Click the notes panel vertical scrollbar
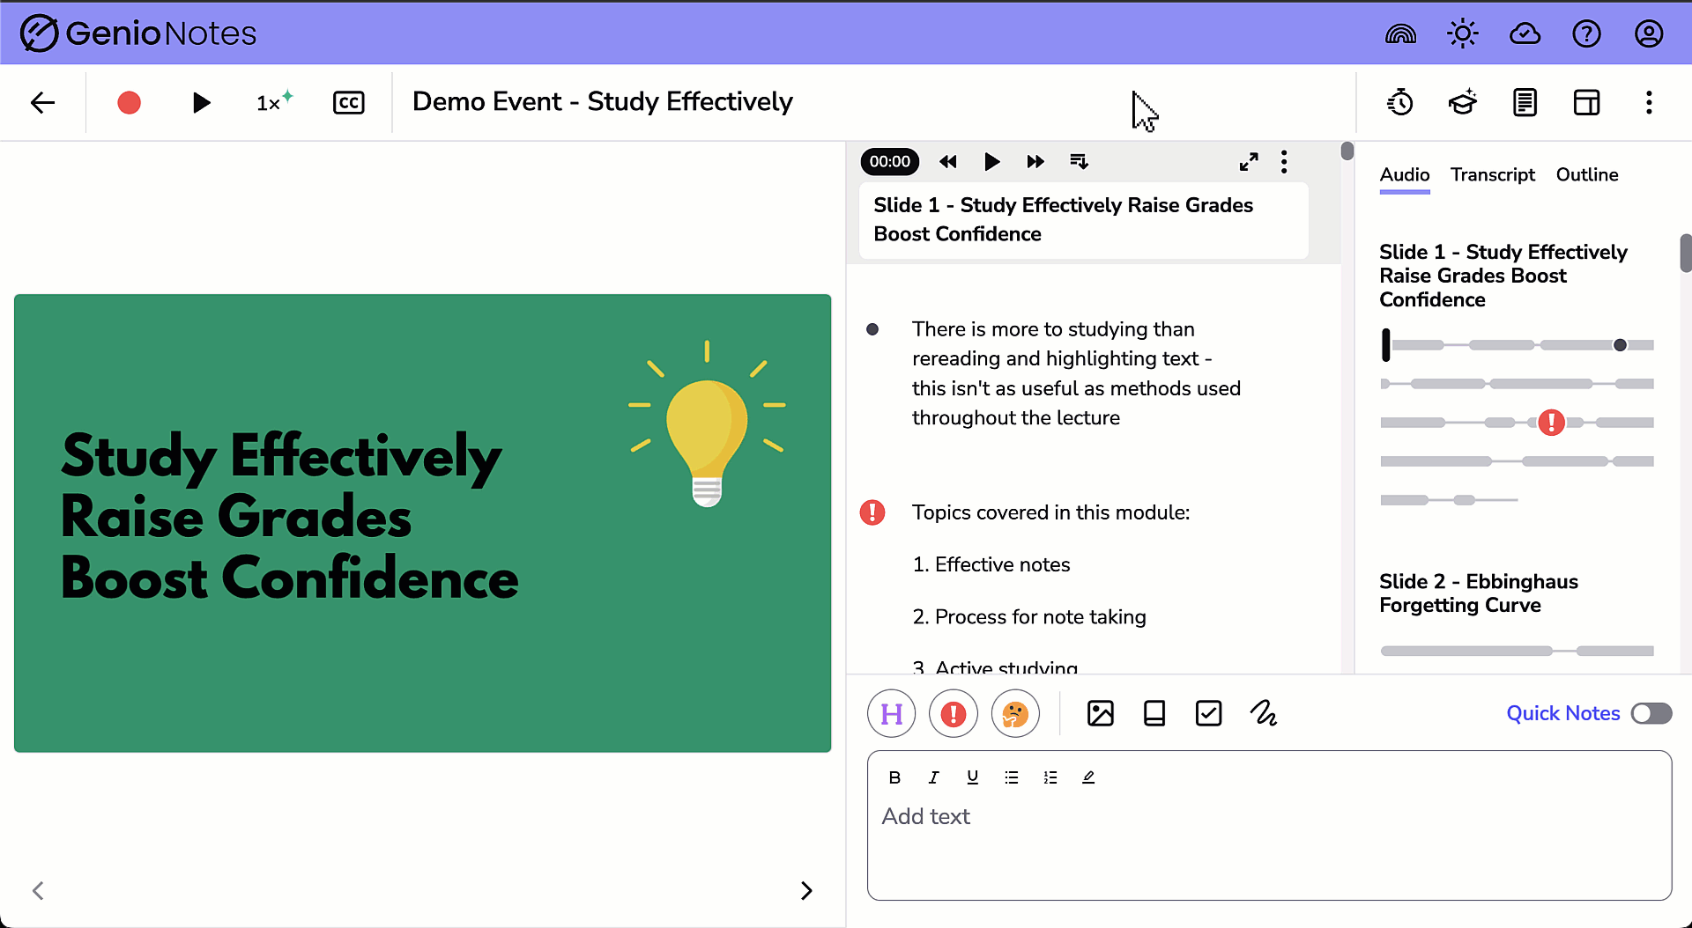The width and height of the screenshot is (1692, 928). (x=1347, y=151)
